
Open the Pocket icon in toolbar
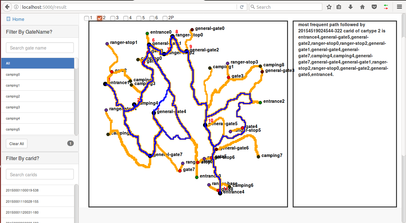375,7
